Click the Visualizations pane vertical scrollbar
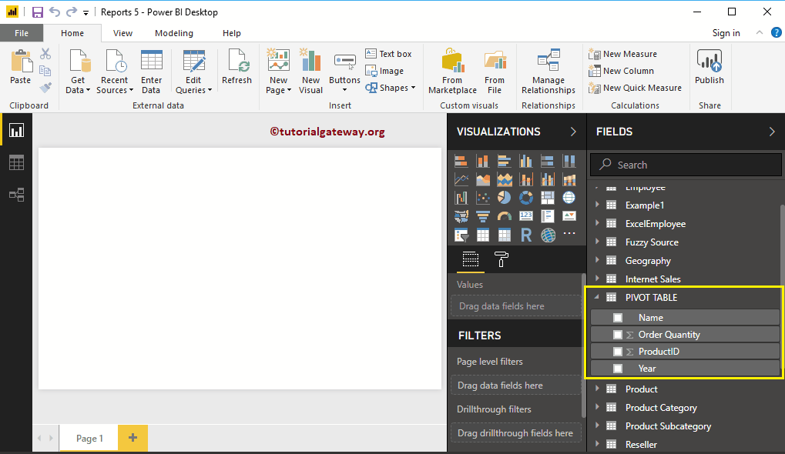 [x=583, y=345]
